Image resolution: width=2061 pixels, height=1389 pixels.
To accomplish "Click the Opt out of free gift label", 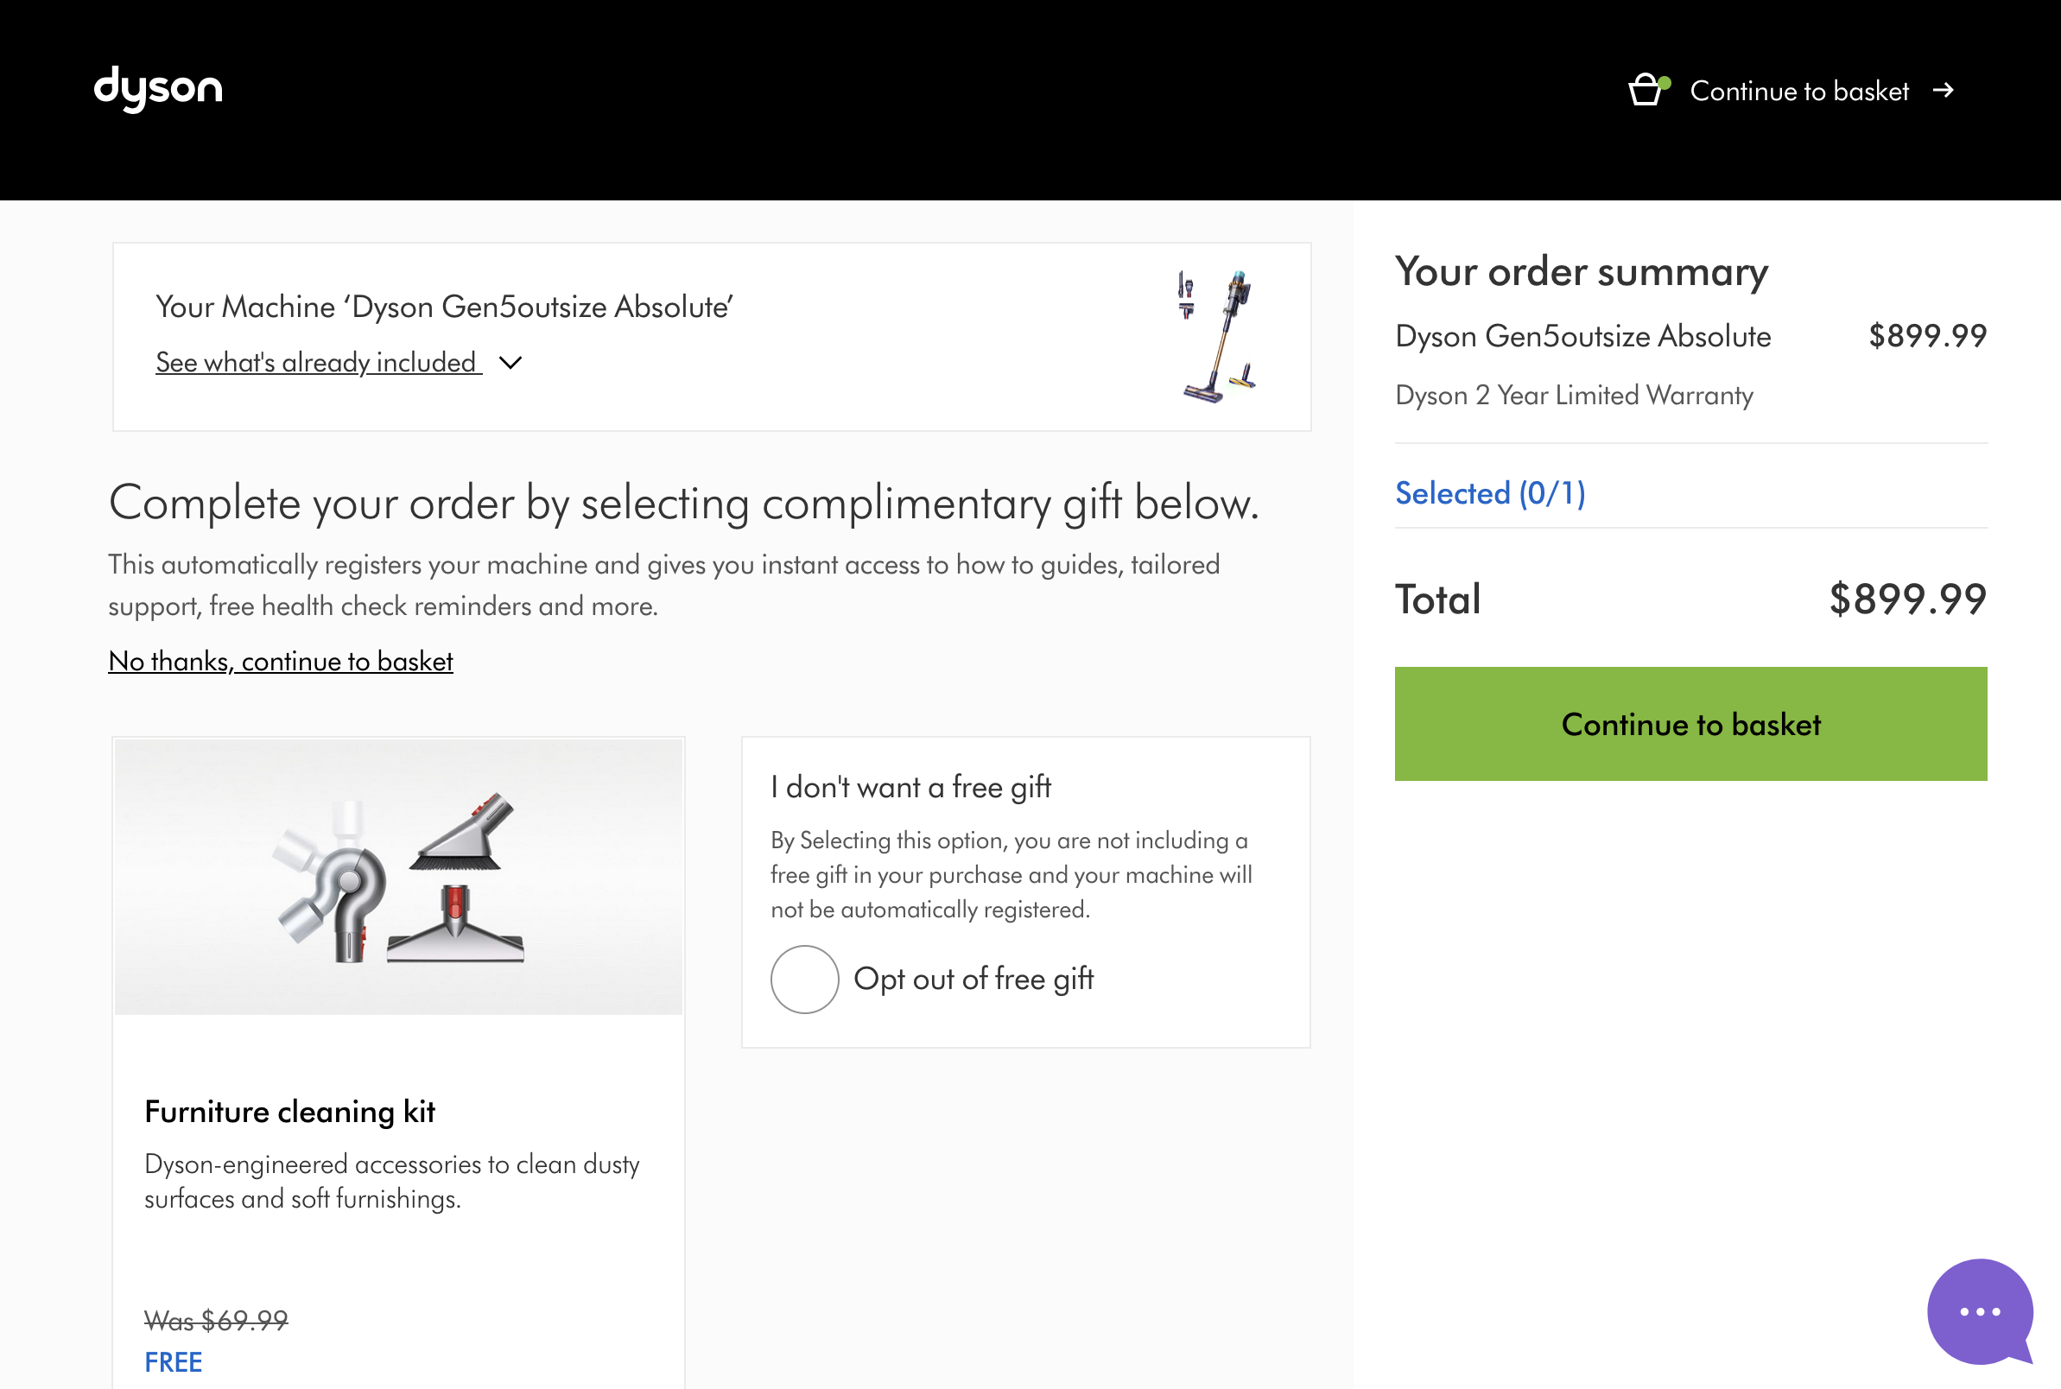I will click(x=973, y=979).
